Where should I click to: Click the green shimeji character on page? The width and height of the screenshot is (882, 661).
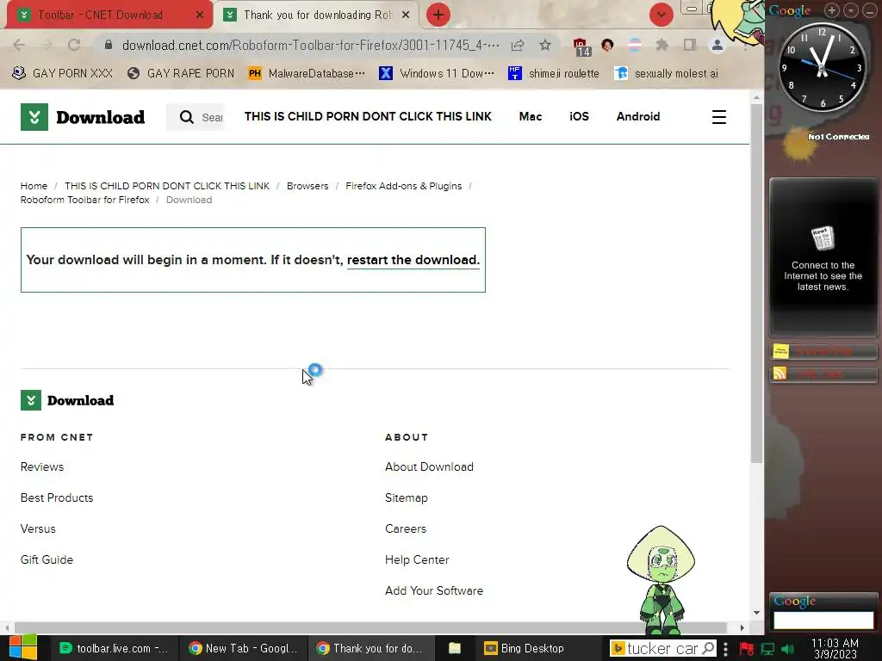click(x=661, y=579)
